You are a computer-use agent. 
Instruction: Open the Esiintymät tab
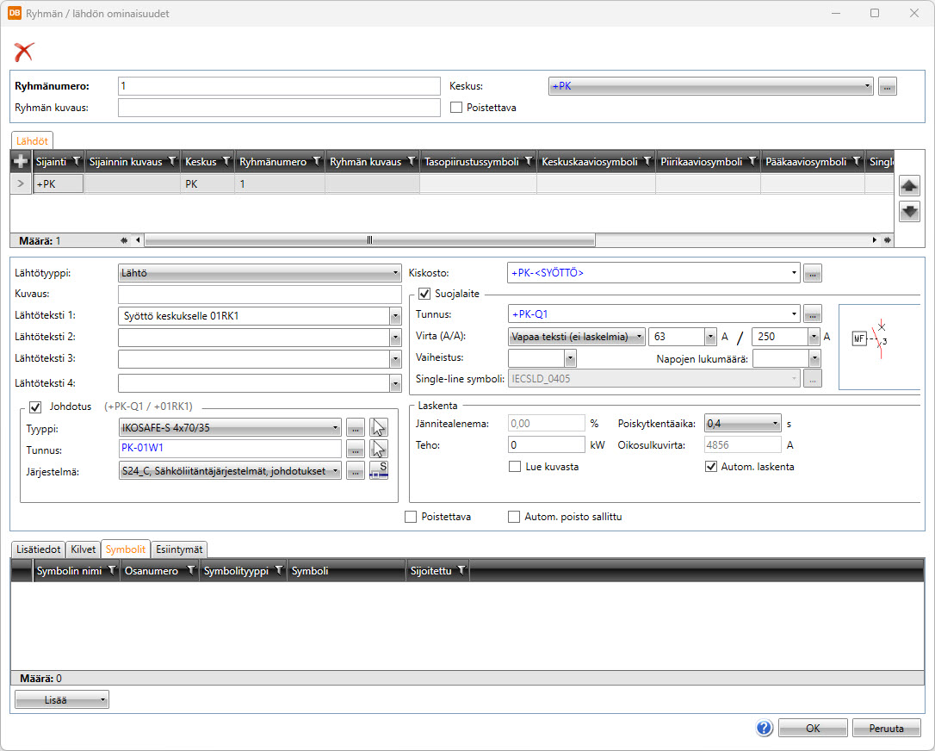tap(180, 549)
